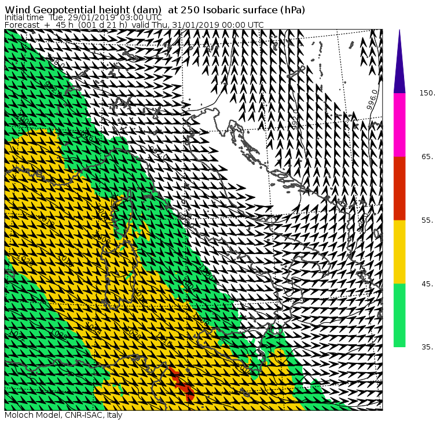Click the small red wind-speed patch on map
The height and width of the screenshot is (423, 440).
tap(183, 385)
